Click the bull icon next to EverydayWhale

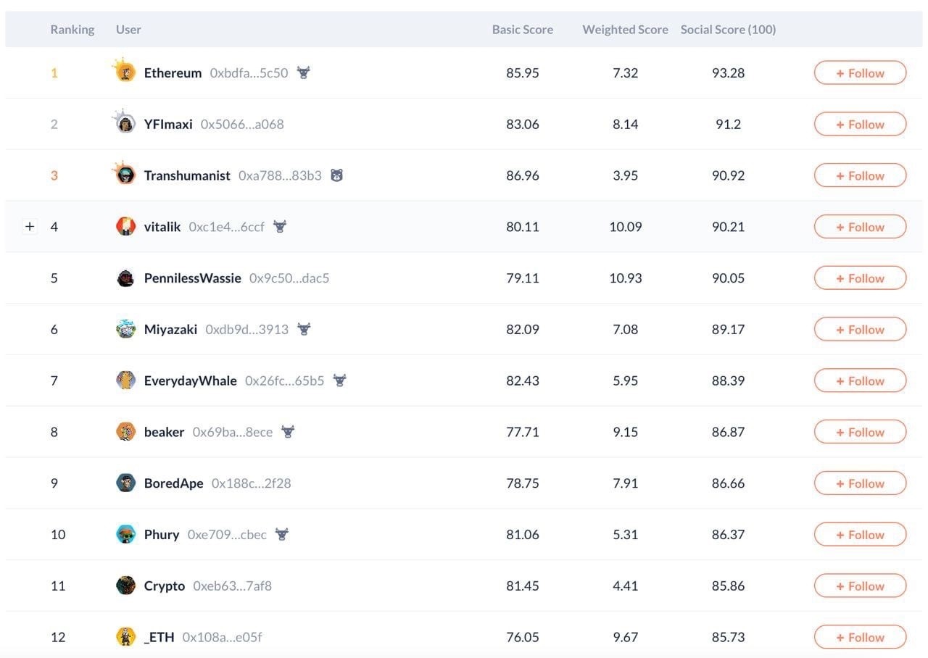coord(339,380)
